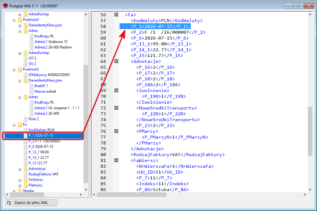Click the document icon beside Rola 2
The image size is (317, 211).
click(26, 119)
